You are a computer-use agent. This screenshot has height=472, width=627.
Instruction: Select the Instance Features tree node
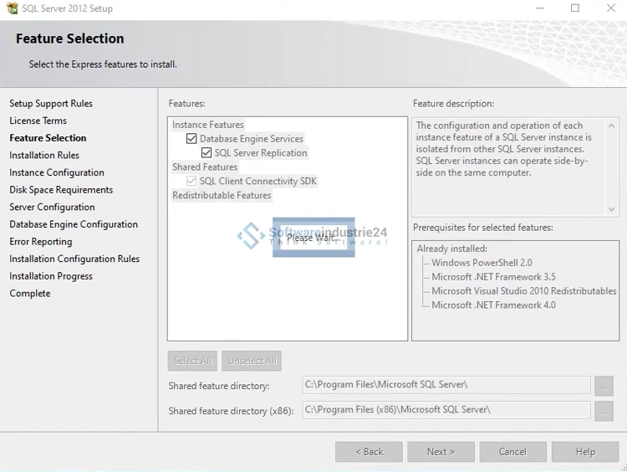click(208, 125)
